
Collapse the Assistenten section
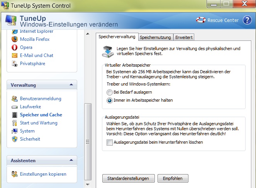coord(71,160)
